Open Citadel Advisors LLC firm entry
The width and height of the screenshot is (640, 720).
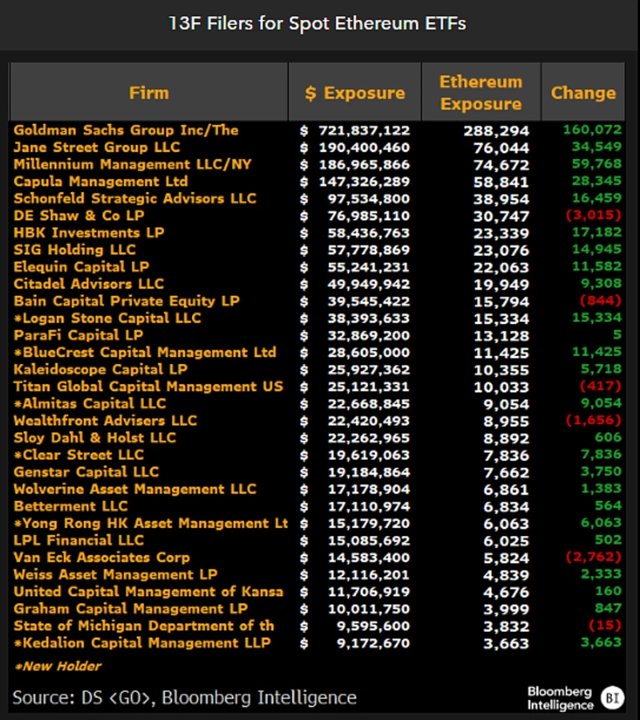coord(89,284)
